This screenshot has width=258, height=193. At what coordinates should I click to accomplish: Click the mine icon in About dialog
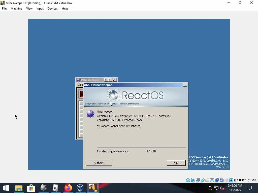click(x=90, y=114)
